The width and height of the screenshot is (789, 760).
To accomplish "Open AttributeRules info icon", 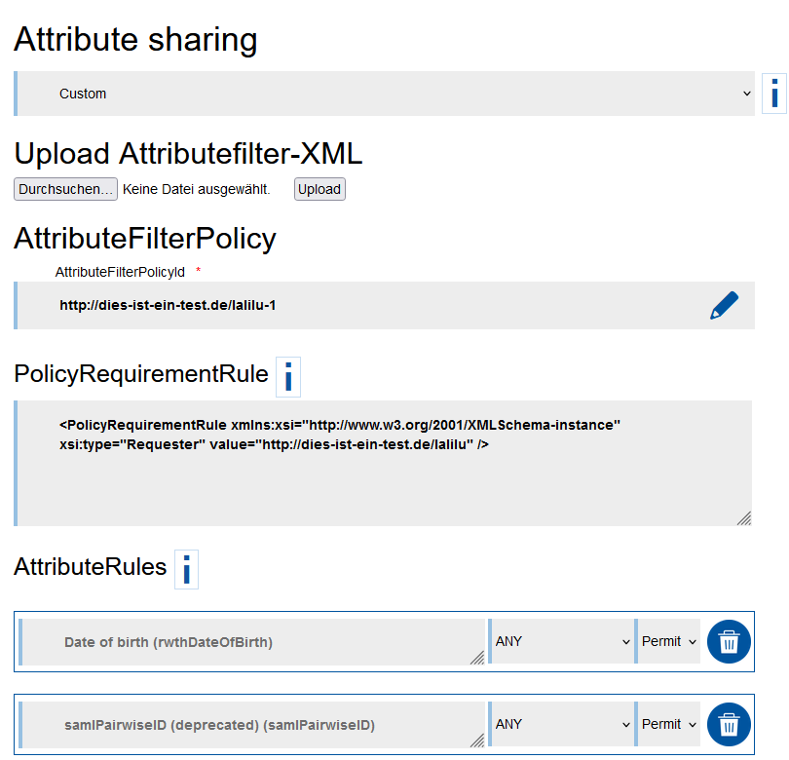I will [187, 569].
